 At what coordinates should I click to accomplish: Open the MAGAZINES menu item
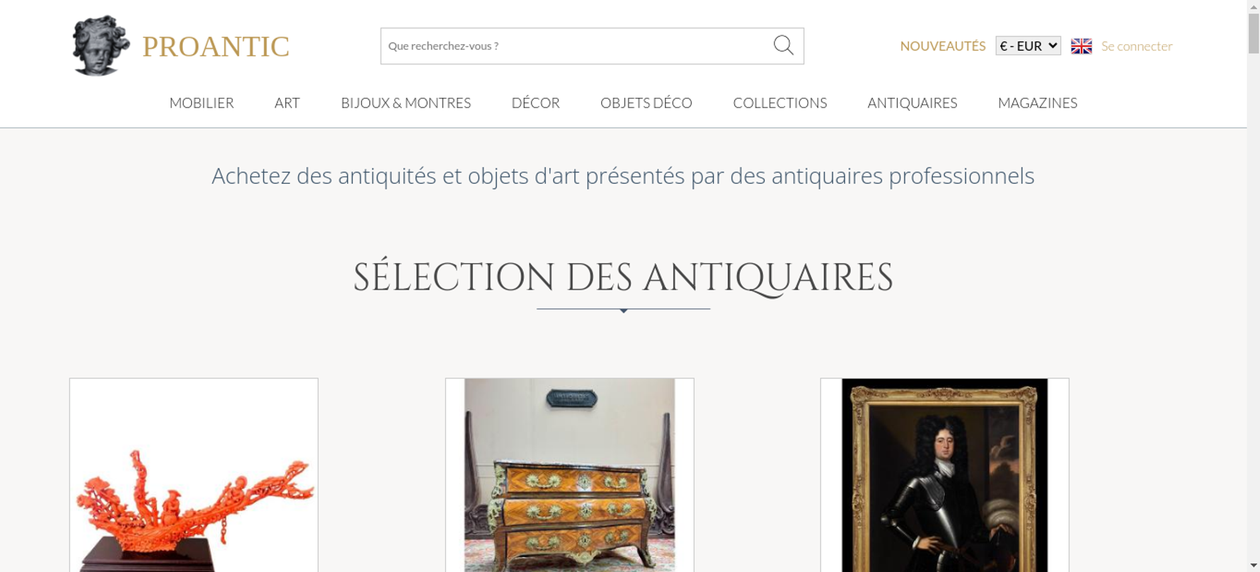click(1038, 103)
